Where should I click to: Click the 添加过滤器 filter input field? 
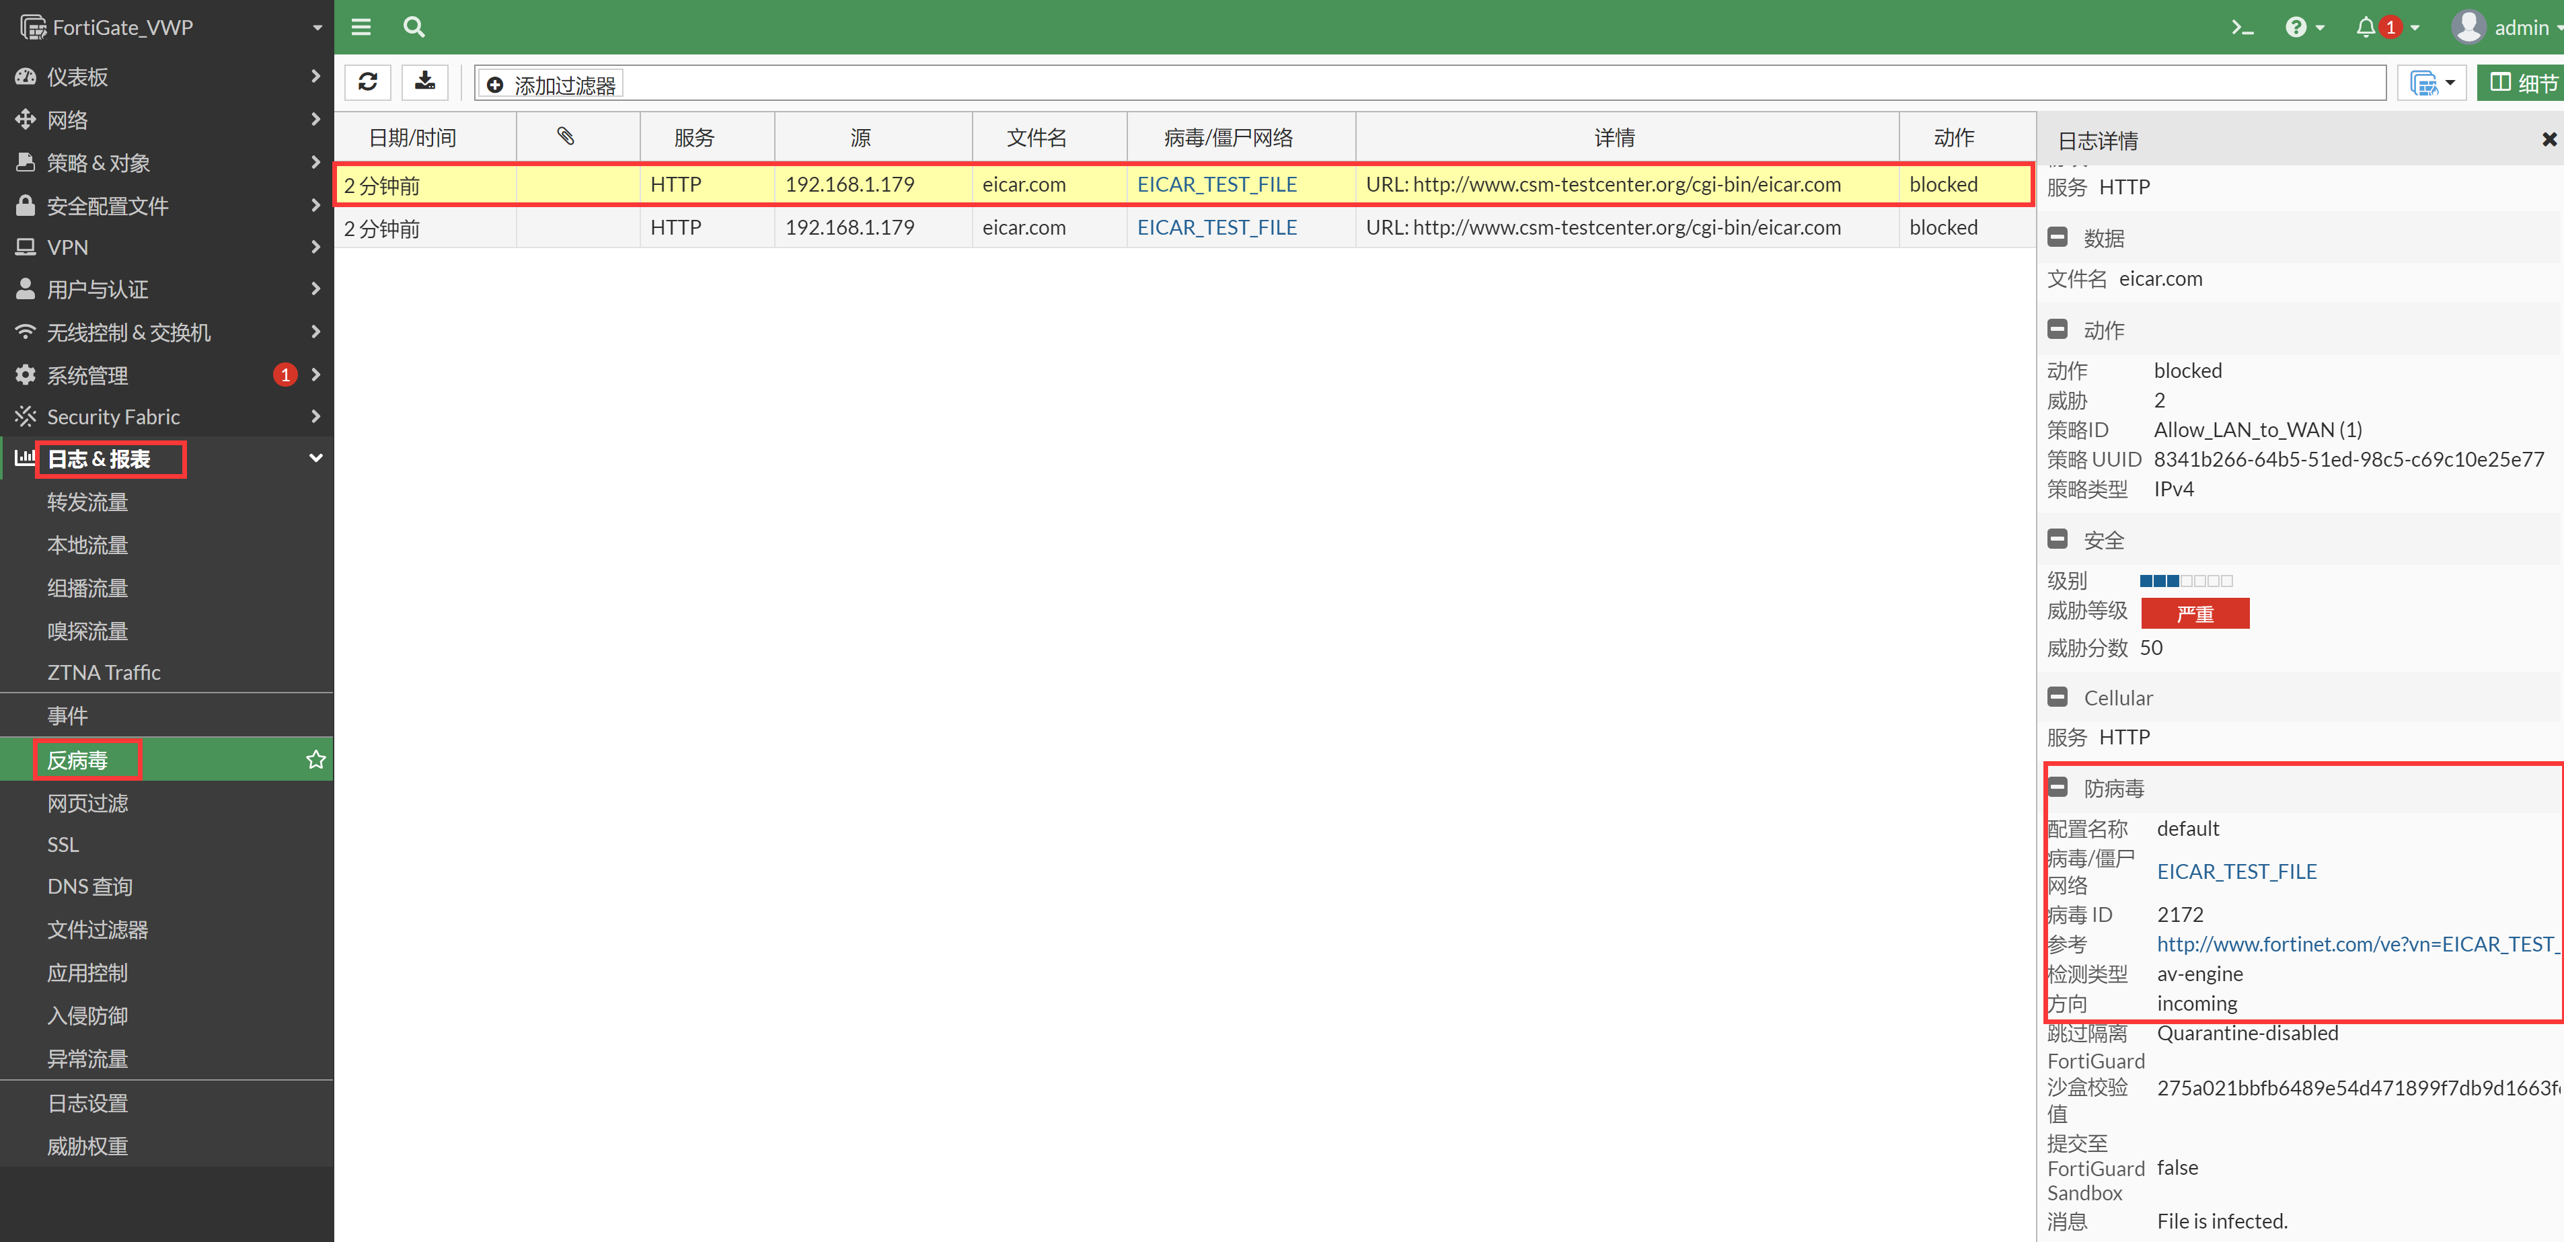point(1493,83)
